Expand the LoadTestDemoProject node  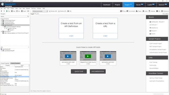pos(1,23)
